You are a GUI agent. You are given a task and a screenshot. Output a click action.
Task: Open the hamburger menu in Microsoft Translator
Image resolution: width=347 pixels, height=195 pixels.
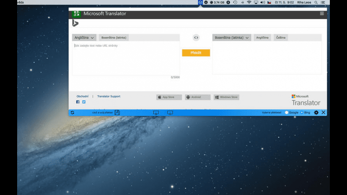pyautogui.click(x=322, y=14)
